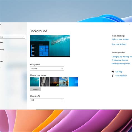Click the Give feedback link
Image resolution: width=132 pixels, height=132 pixels.
121,76
